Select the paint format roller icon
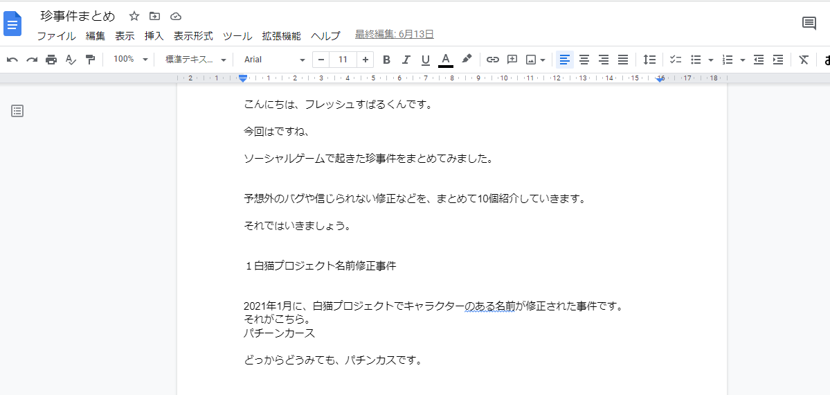This screenshot has height=395, width=830. pyautogui.click(x=90, y=60)
